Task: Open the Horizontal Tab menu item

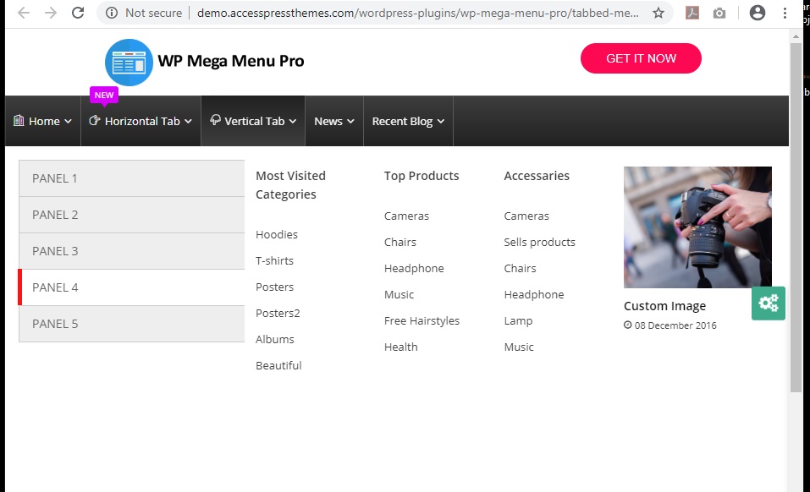Action: [x=141, y=121]
